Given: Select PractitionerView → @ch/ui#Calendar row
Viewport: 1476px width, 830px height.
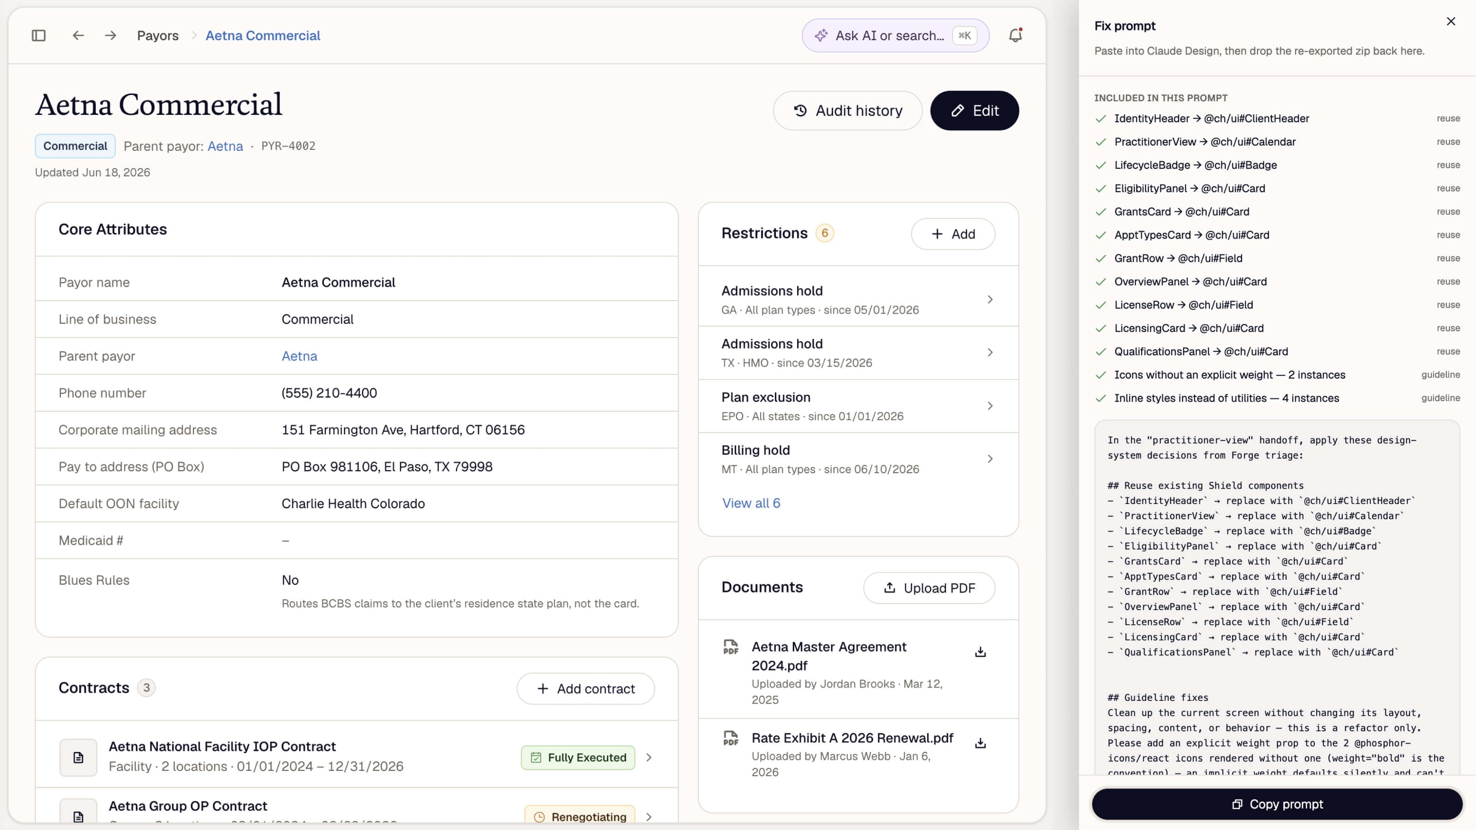Looking at the screenshot, I should 1277,142.
